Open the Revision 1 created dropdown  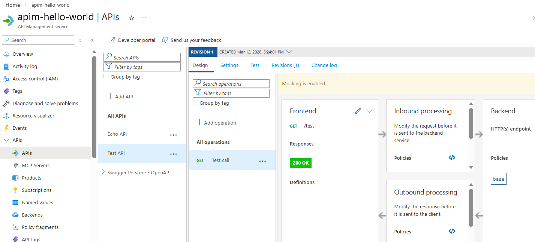point(289,52)
